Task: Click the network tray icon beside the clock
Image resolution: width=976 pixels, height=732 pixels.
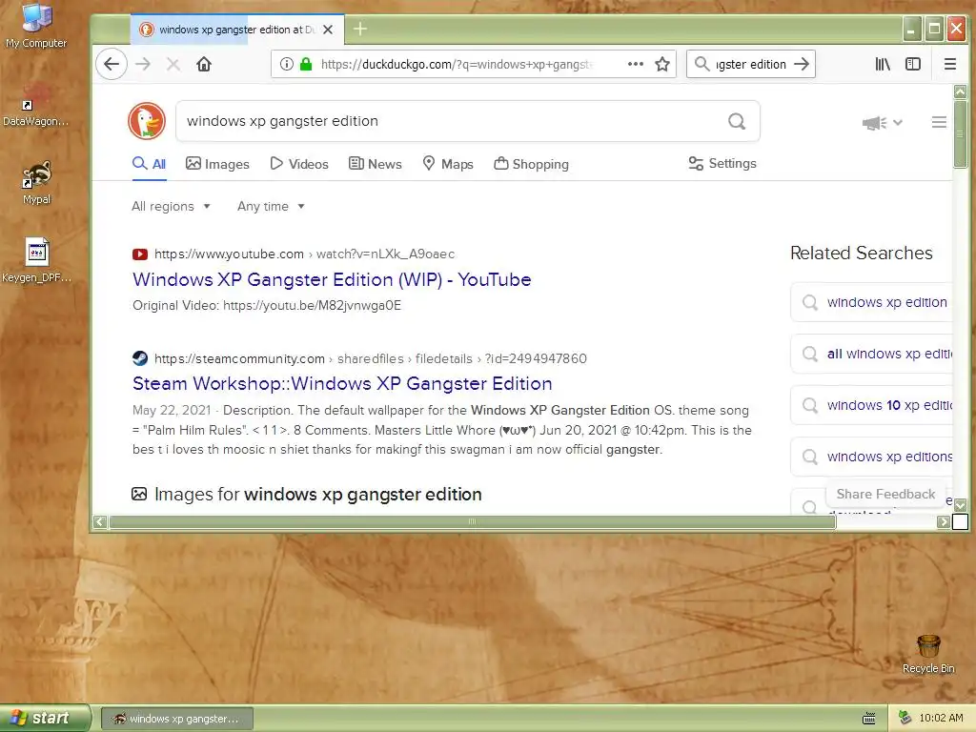Action: coord(905,719)
